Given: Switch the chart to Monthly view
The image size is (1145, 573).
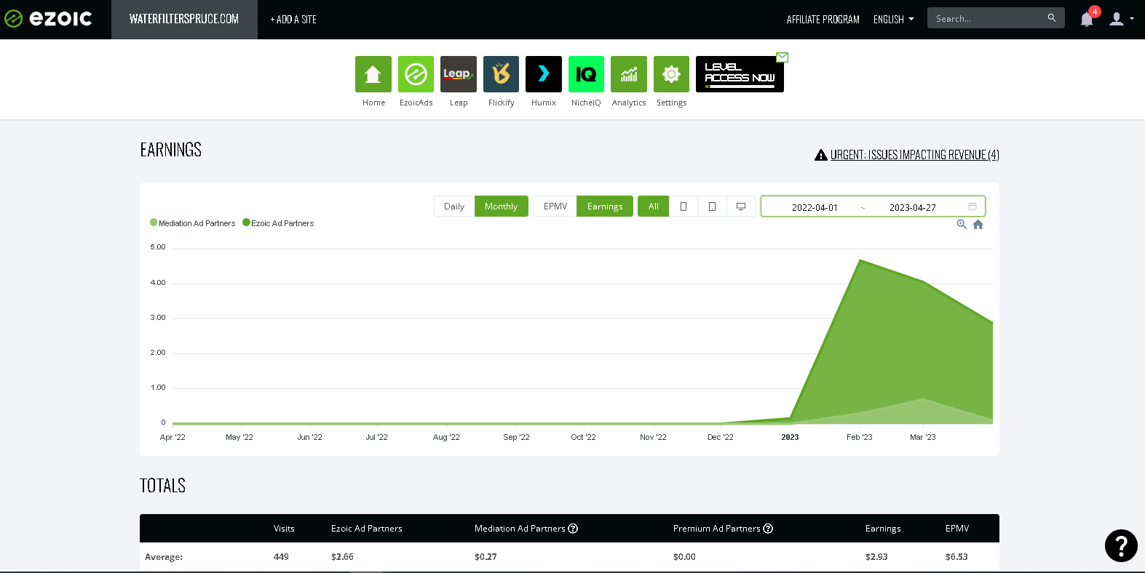Looking at the screenshot, I should tap(502, 207).
